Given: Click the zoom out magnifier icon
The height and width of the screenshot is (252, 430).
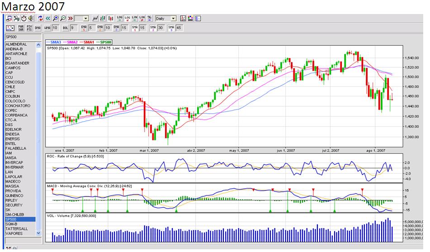Looking at the screenshot, I should pyautogui.click(x=63, y=19).
